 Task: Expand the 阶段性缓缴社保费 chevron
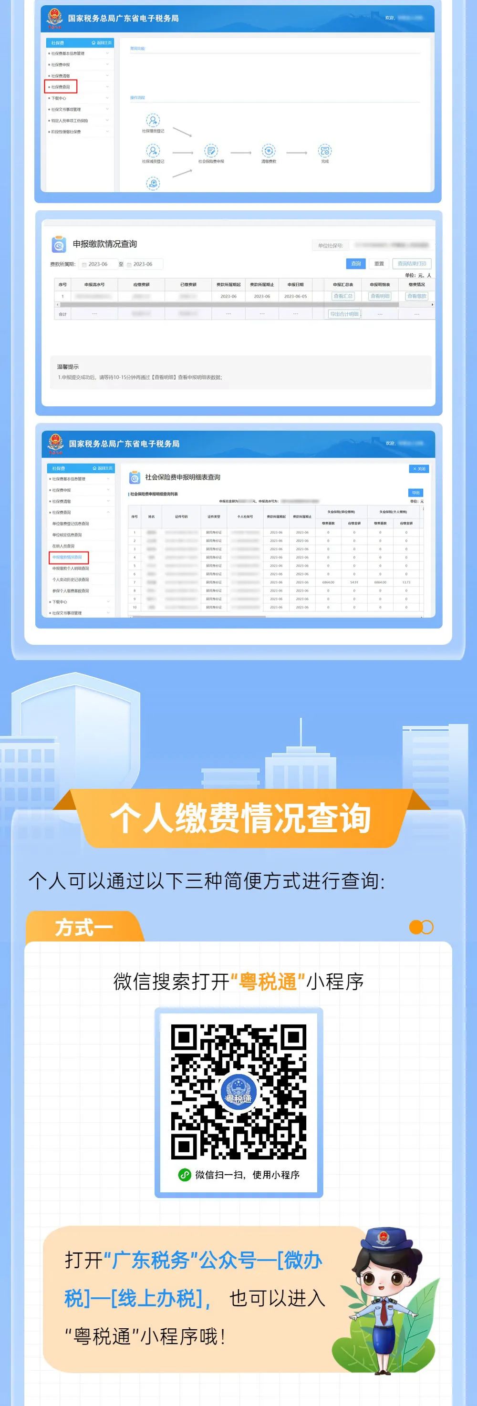107,132
